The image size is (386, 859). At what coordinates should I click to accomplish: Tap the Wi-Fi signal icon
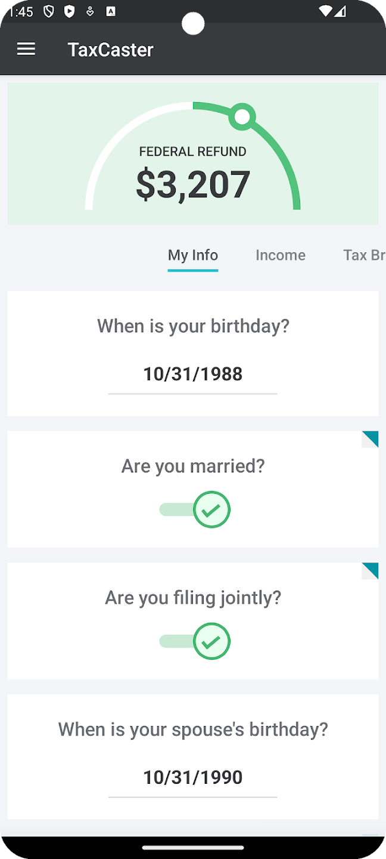click(325, 11)
